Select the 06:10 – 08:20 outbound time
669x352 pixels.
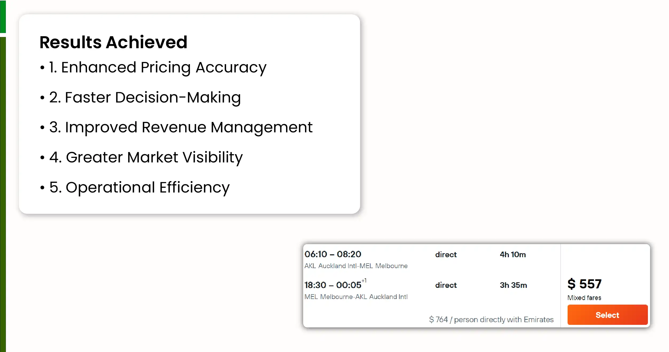pyautogui.click(x=332, y=254)
